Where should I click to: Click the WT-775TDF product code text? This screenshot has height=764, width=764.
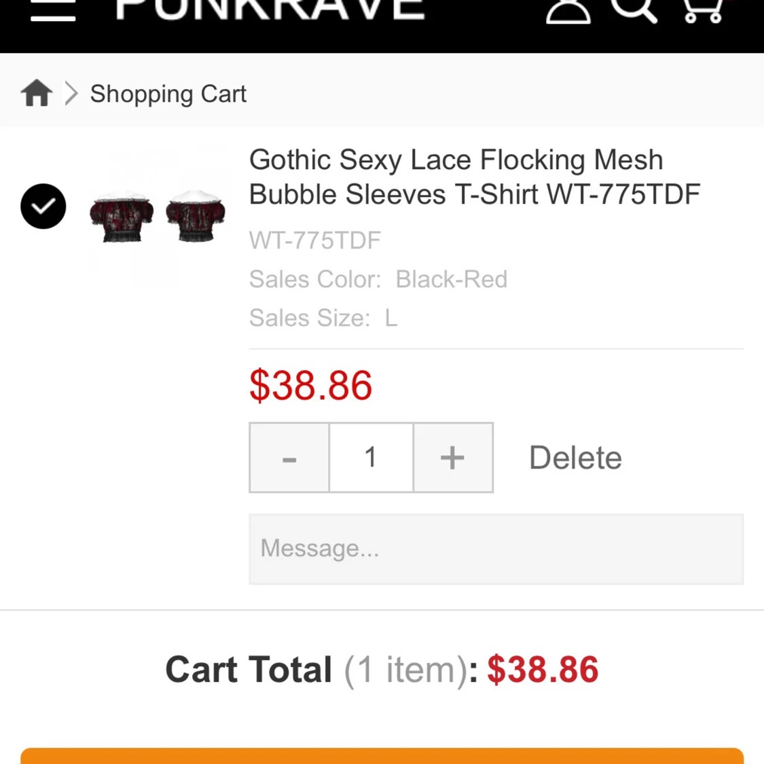(x=314, y=240)
